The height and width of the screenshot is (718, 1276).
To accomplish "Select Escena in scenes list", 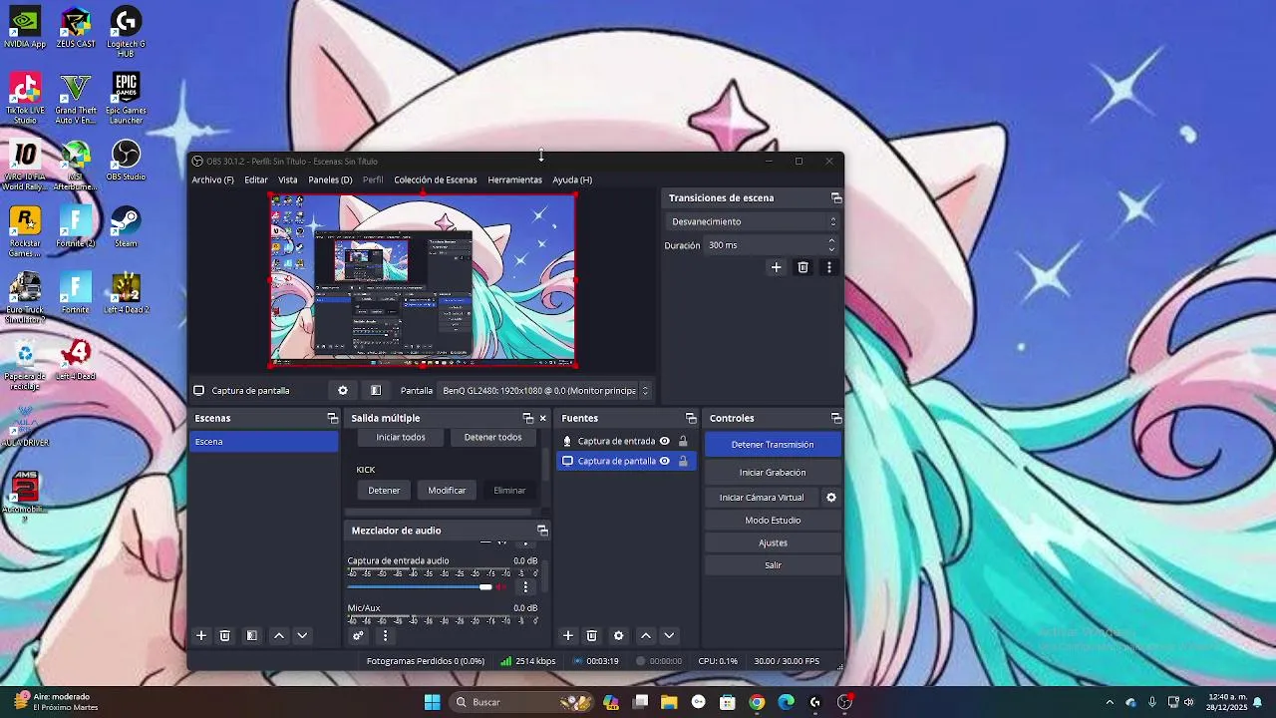I will coord(264,442).
